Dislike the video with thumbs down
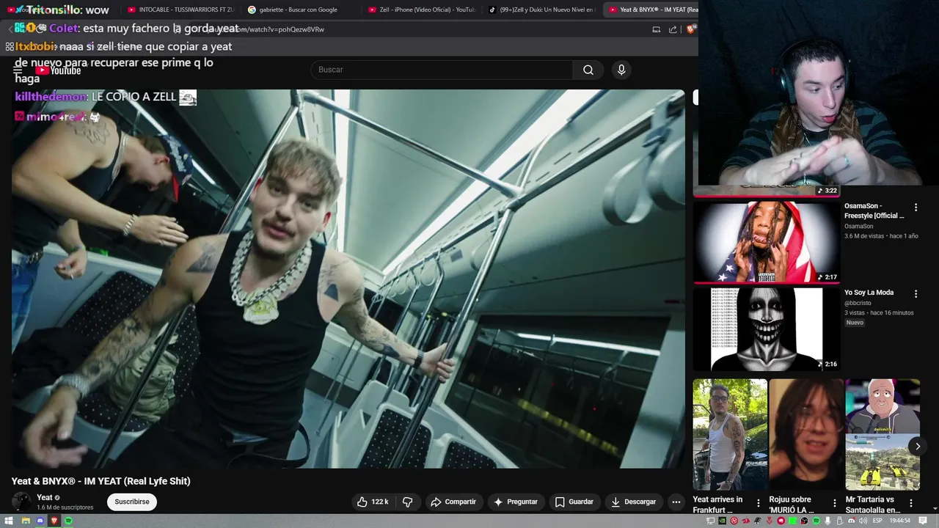Image resolution: width=939 pixels, height=528 pixels. click(408, 502)
